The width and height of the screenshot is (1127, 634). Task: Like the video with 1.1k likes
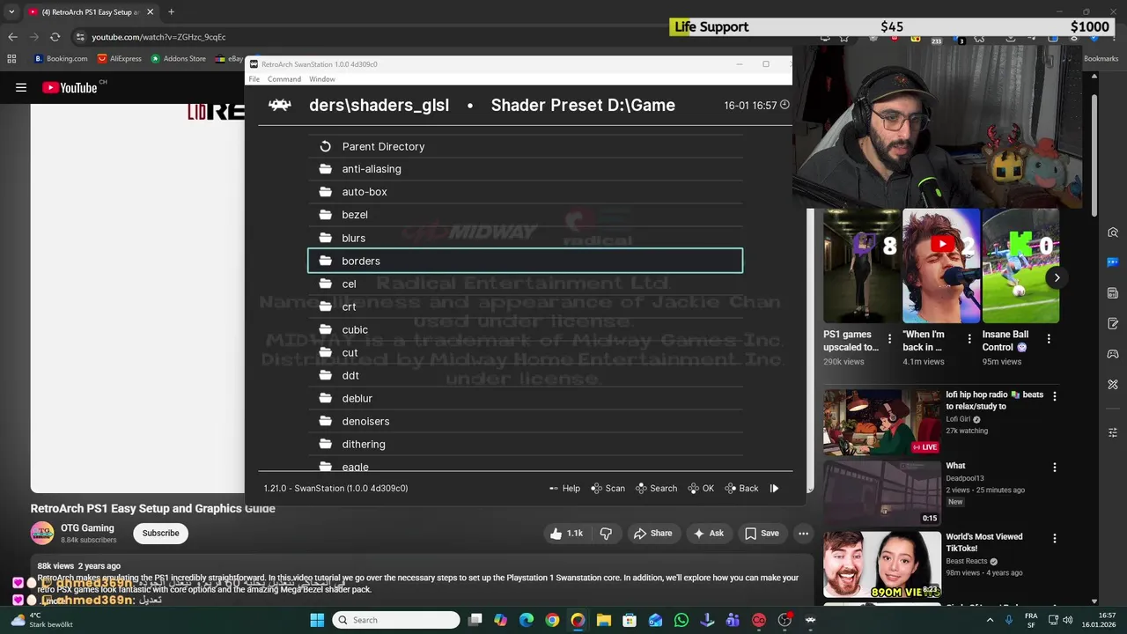[x=566, y=533]
